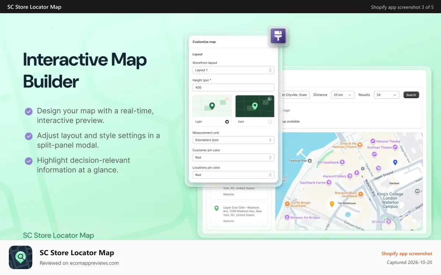Click the King's College London Waterloo Campus label

pyautogui.click(x=390, y=200)
